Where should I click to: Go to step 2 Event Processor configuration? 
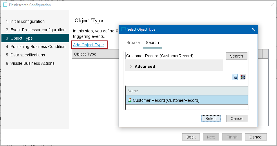click(x=35, y=30)
